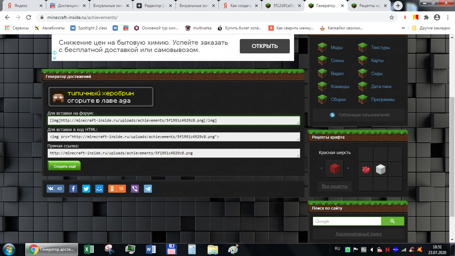Share on Twitter icon
The height and width of the screenshot is (256, 455).
(86, 188)
